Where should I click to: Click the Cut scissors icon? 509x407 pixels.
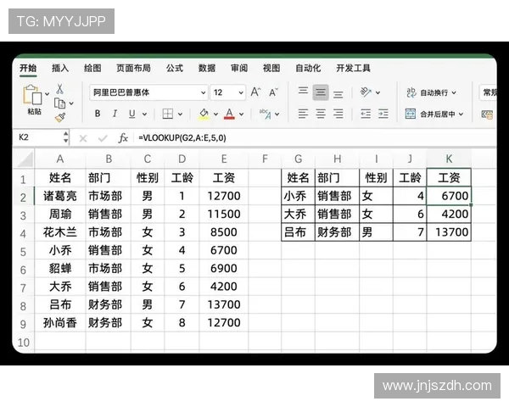click(x=60, y=88)
